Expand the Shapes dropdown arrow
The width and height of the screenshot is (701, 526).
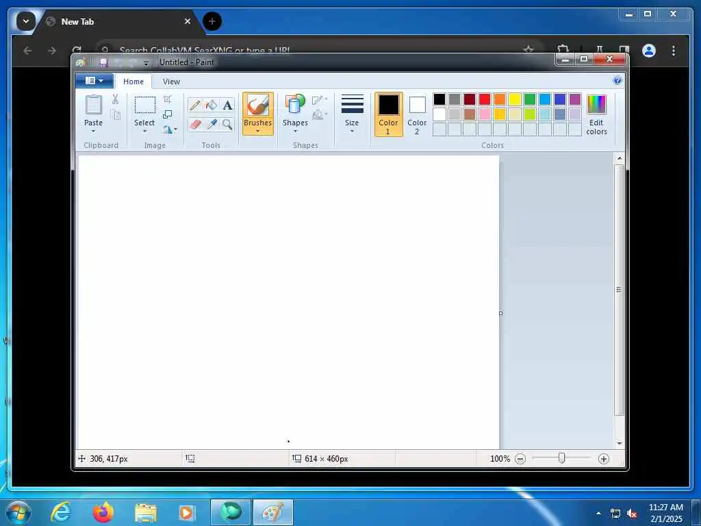pos(295,131)
